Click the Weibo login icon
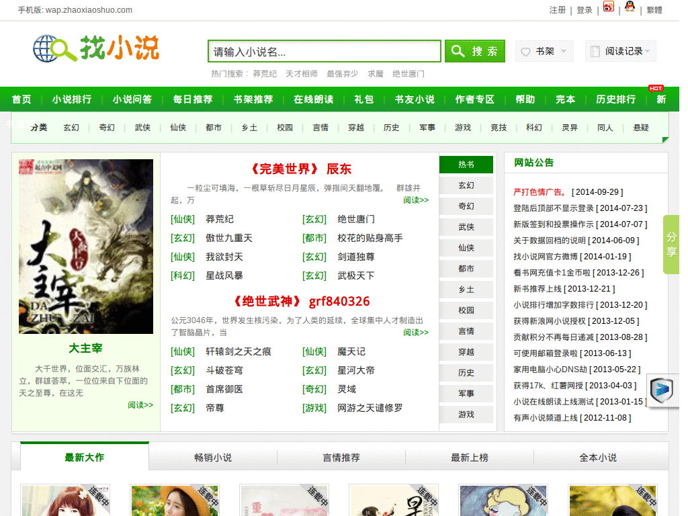Screen dimensions: 688x516 [x=608, y=7]
